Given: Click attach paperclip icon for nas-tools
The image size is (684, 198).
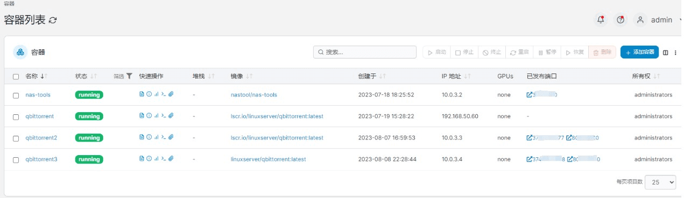Looking at the screenshot, I should pyautogui.click(x=171, y=94).
